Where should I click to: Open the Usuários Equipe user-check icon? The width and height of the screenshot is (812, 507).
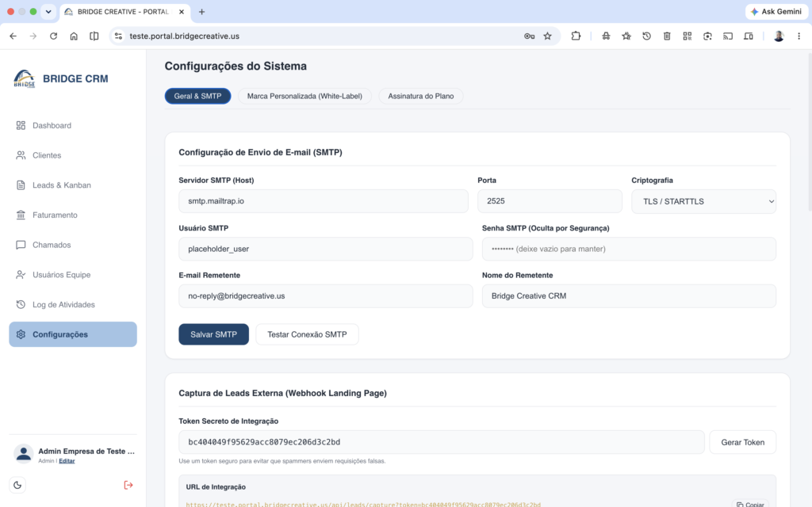pos(21,275)
